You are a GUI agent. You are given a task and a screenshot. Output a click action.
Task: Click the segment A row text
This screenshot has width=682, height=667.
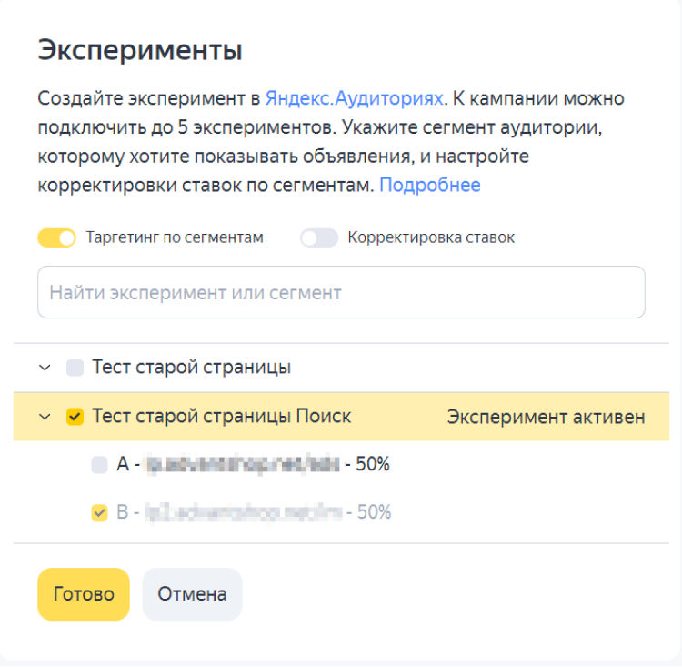click(253, 465)
